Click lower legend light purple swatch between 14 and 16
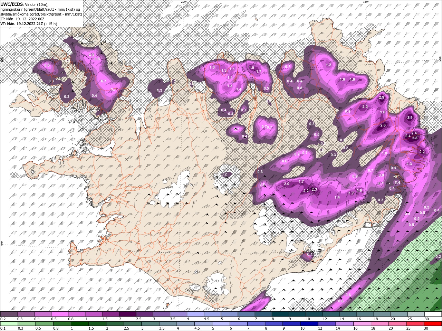Viewport: 442px width, 331px height. tap(345, 324)
